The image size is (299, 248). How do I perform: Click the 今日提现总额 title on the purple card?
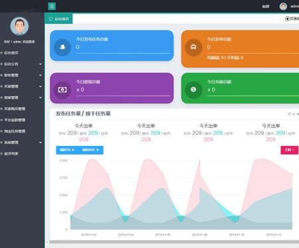[x=88, y=82]
